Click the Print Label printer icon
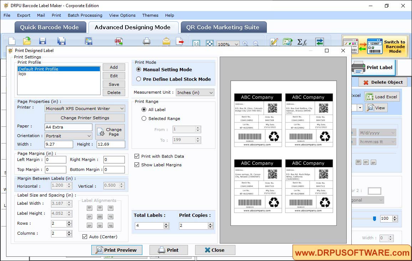Screen dimensions: 412x261 click(358, 67)
